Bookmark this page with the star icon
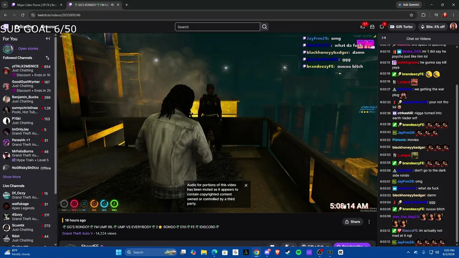Screen dimensions: 459x258 click(411, 15)
